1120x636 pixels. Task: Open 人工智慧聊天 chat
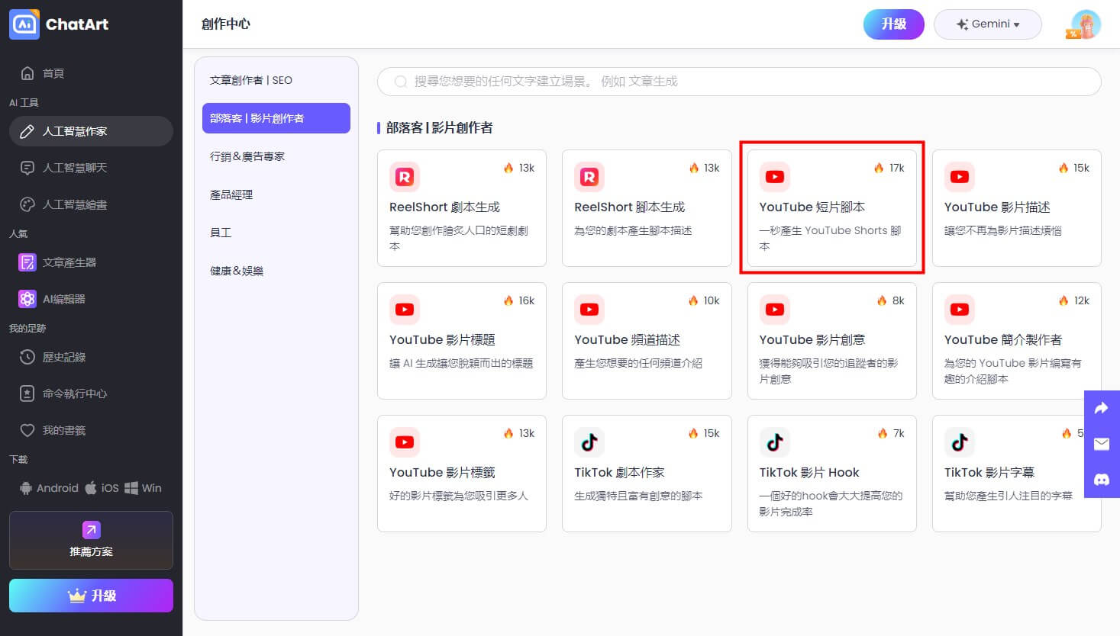[x=91, y=168]
